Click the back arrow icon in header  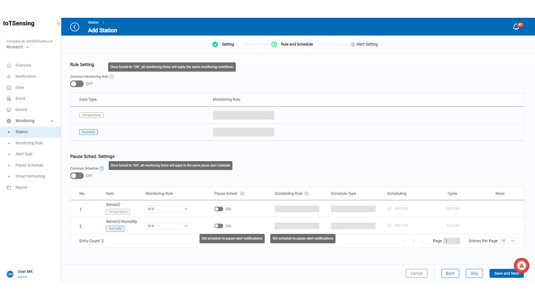coord(75,27)
